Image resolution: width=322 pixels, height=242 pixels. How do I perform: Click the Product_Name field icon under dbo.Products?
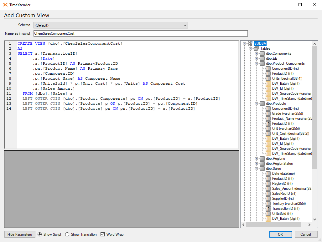pos(268,118)
